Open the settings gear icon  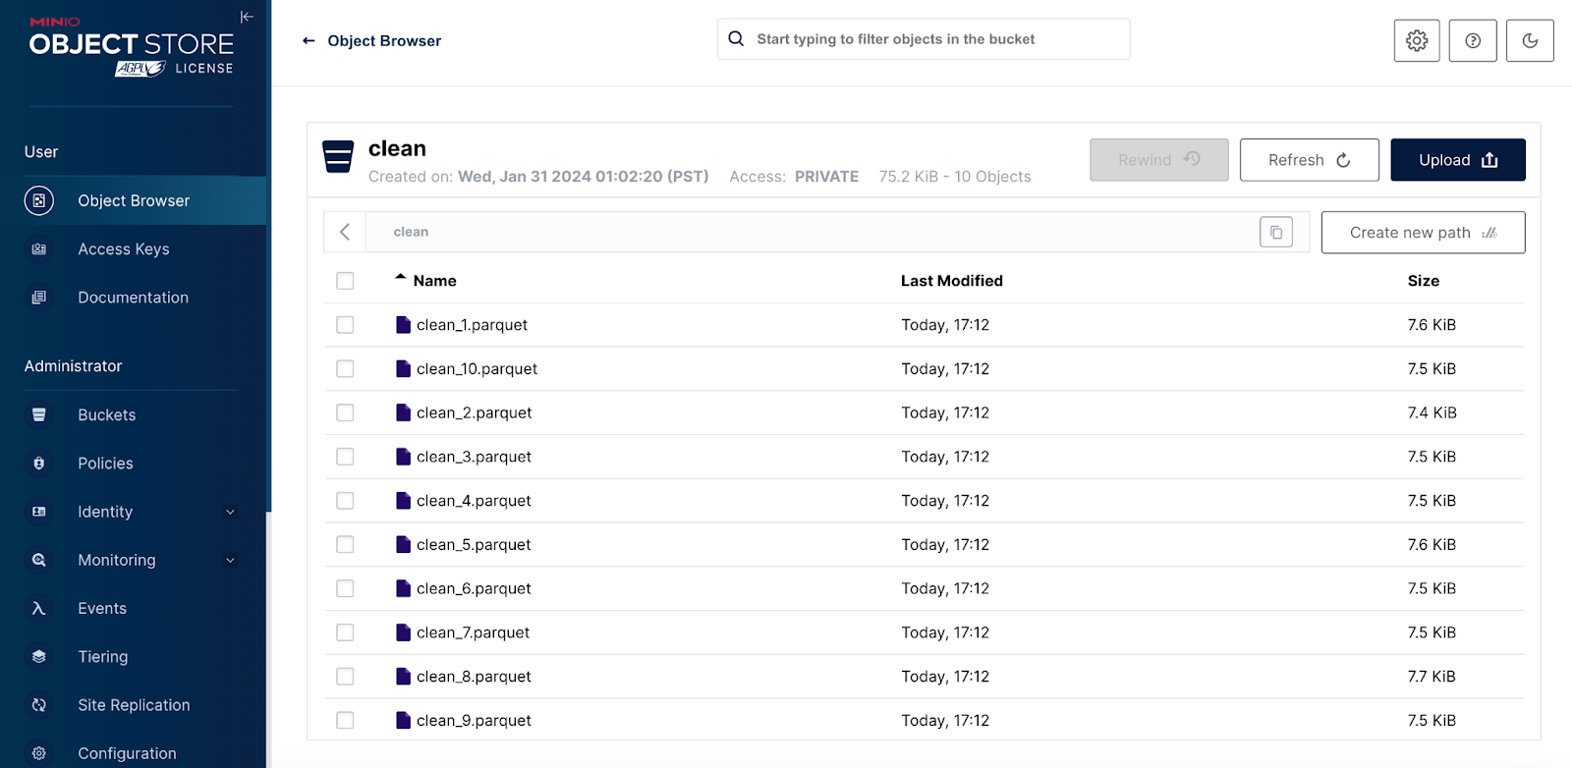(1416, 40)
